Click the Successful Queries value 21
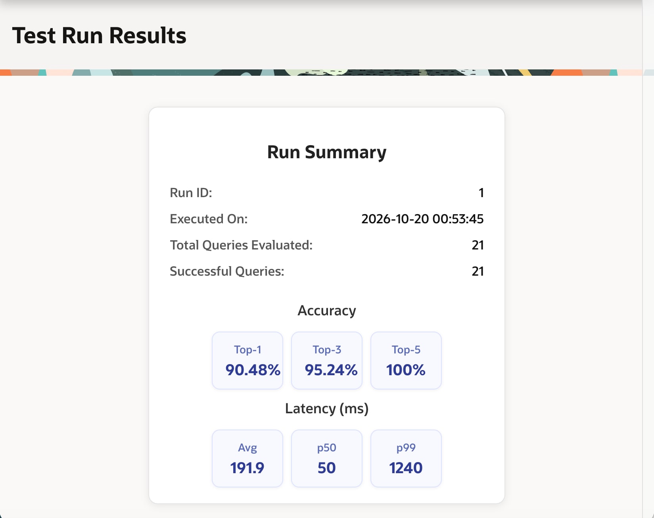654x518 pixels. tap(478, 271)
